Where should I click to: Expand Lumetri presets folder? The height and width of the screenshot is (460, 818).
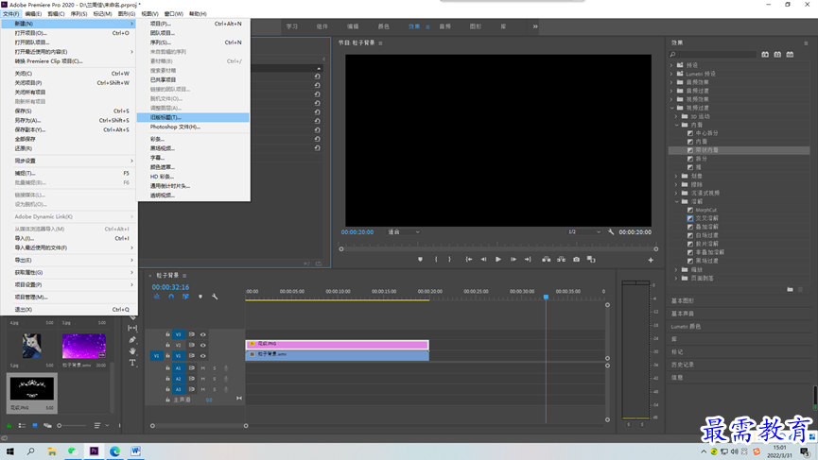(x=672, y=74)
